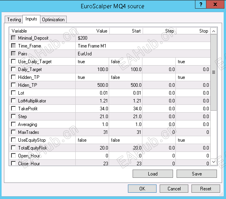
Task: Check the MaxTrades checkbox
Action: click(13, 132)
